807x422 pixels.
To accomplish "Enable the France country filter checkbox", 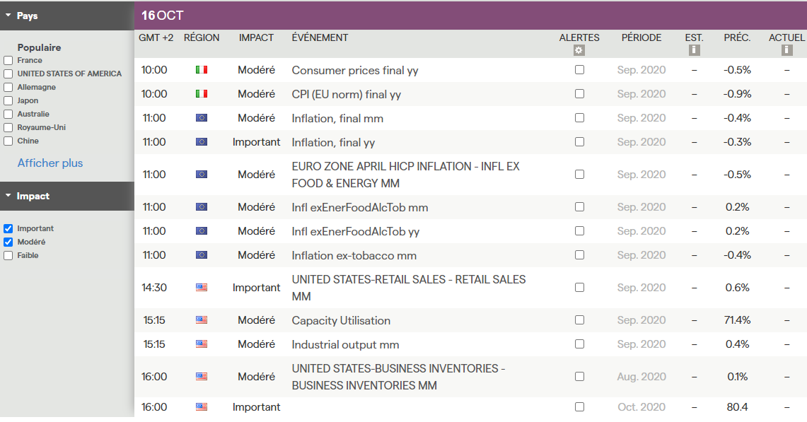I will 8,61.
